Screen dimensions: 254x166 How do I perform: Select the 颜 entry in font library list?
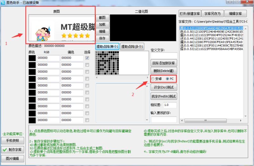click(x=211, y=28)
